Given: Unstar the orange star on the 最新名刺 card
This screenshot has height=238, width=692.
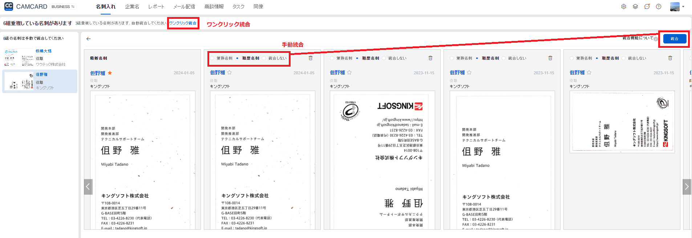Looking at the screenshot, I should coord(110,73).
